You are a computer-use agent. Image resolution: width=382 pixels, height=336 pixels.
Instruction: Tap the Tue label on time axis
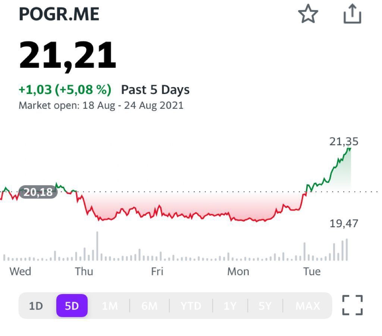(311, 271)
